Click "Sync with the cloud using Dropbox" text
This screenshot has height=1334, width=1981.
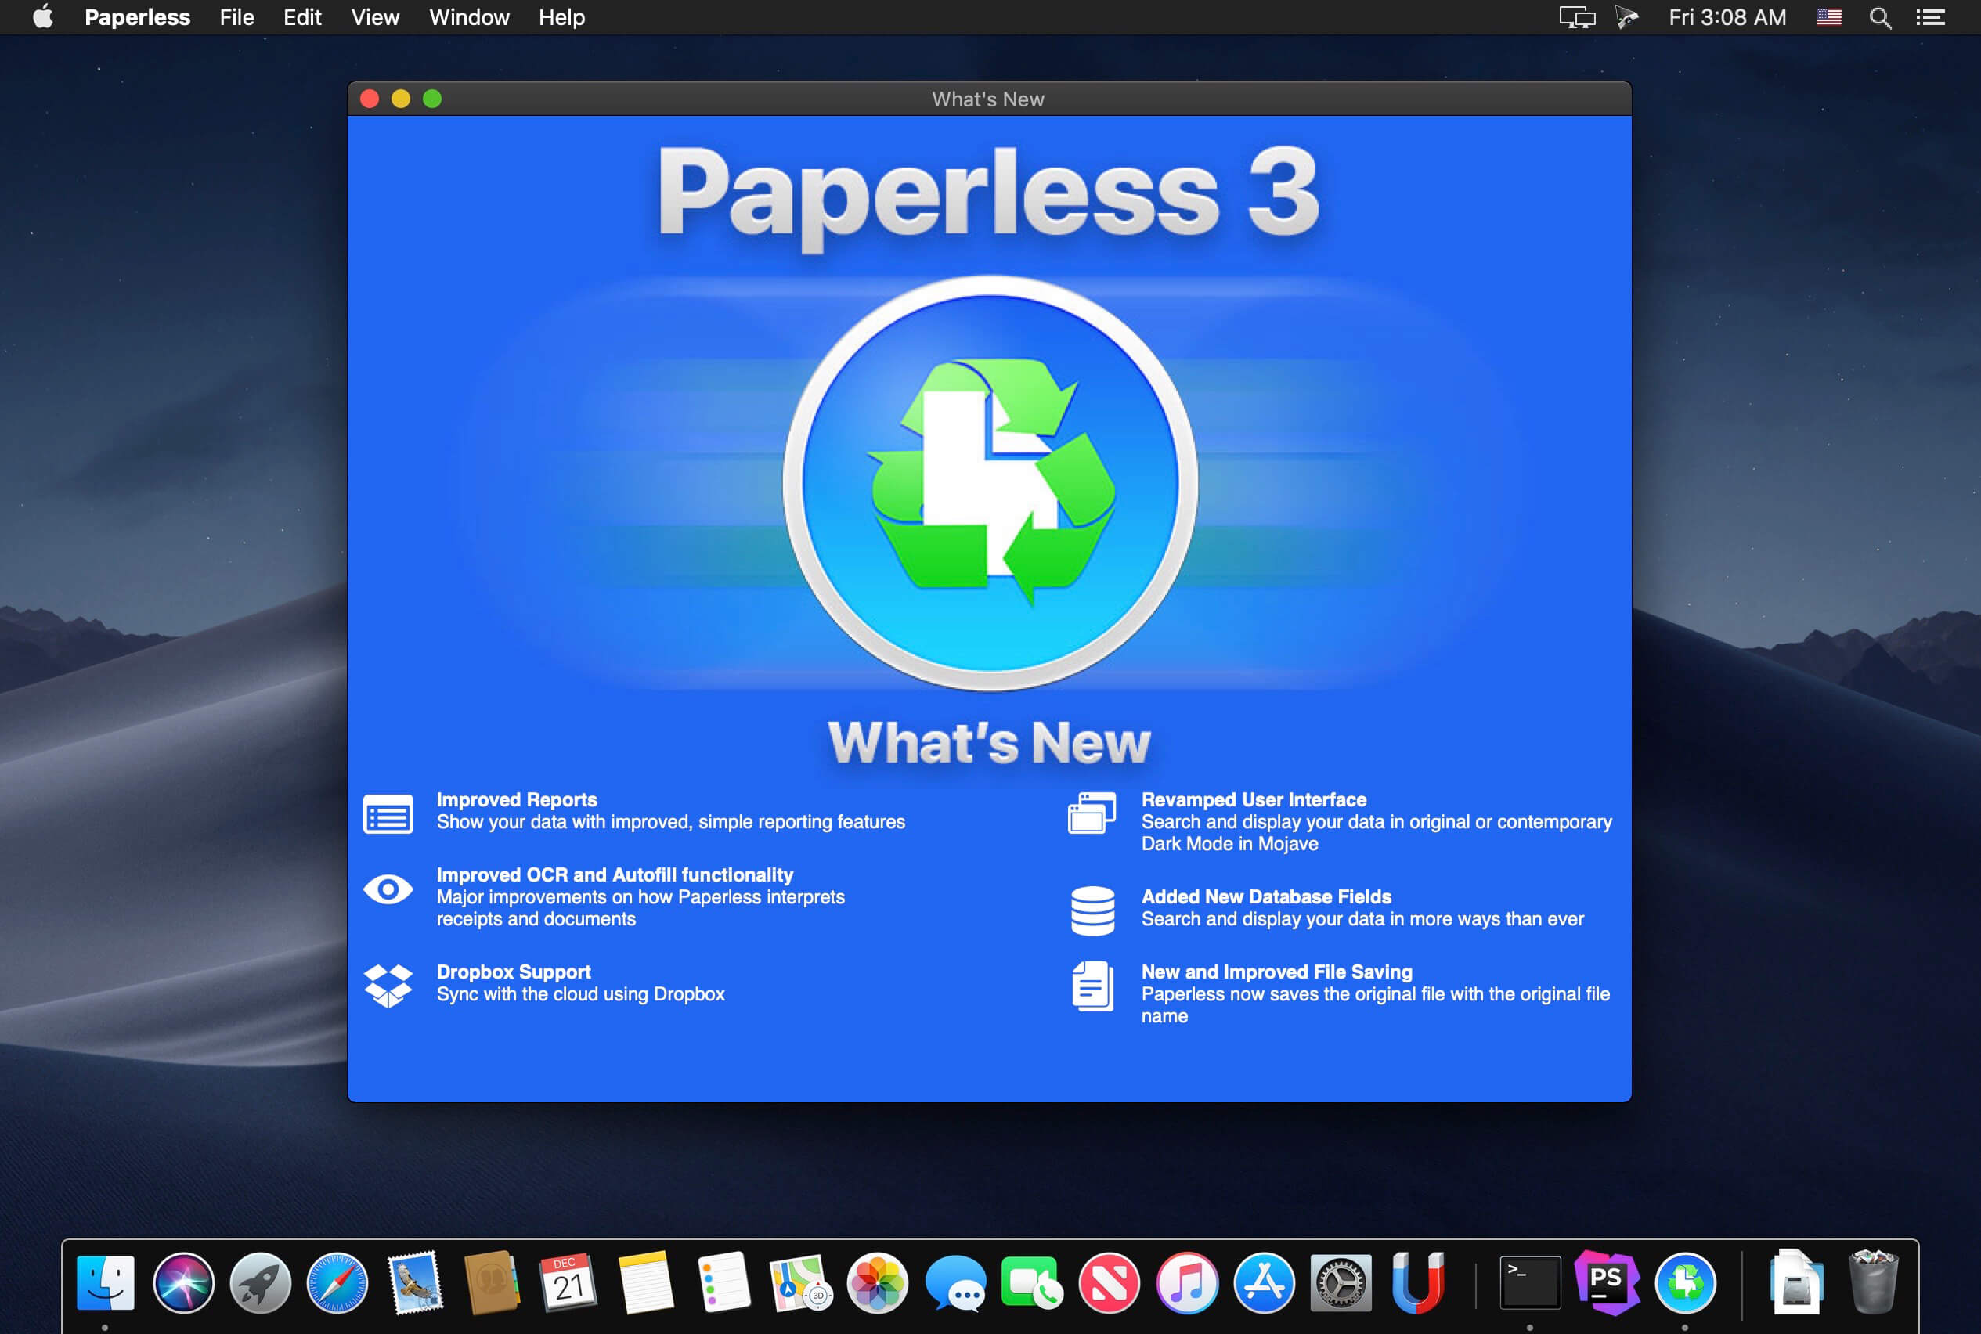580,993
